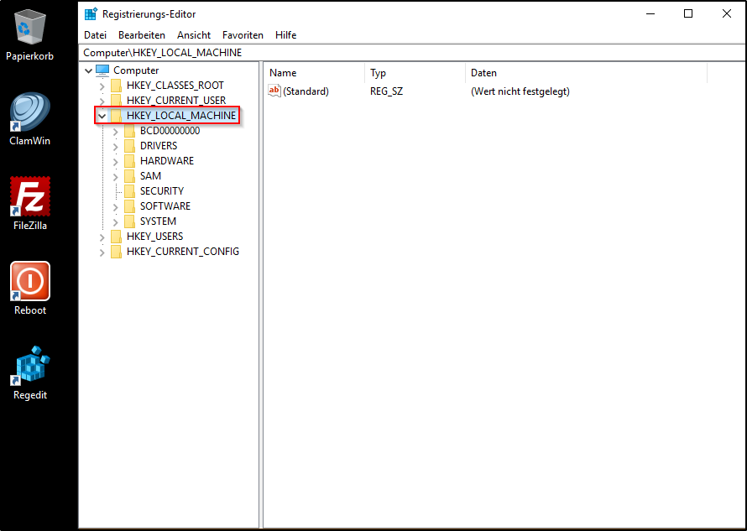Select the HKEY_LOCAL_MACHINE label
The width and height of the screenshot is (747, 531).
click(x=181, y=116)
